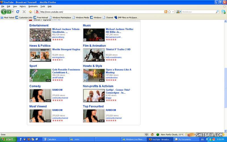Go back with the Firefox back arrow
Screen dimensions: 227x142
pos(4,12)
